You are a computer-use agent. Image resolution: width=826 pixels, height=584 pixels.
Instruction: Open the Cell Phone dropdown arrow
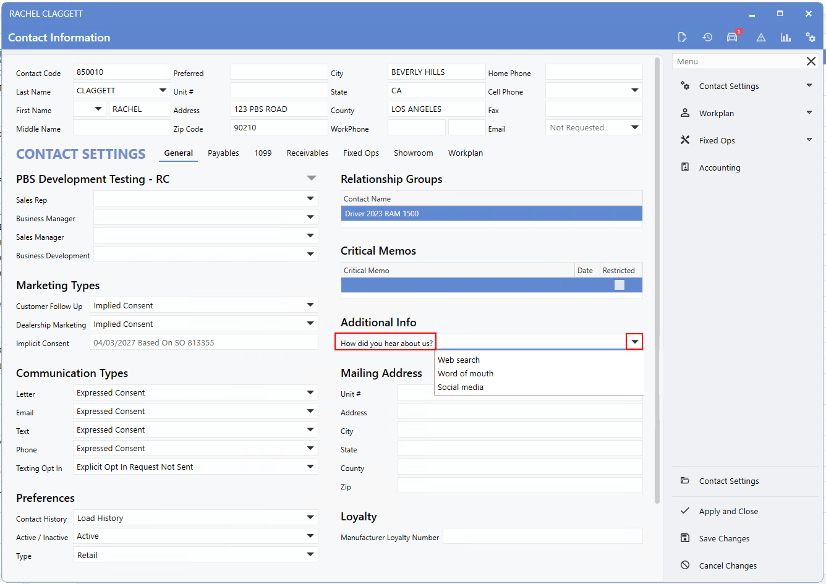[x=634, y=90]
